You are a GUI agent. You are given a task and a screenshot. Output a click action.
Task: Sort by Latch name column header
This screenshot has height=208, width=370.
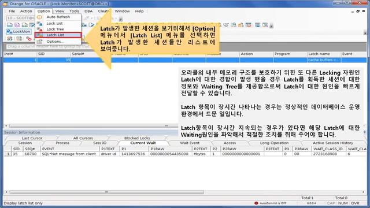coord(324,54)
